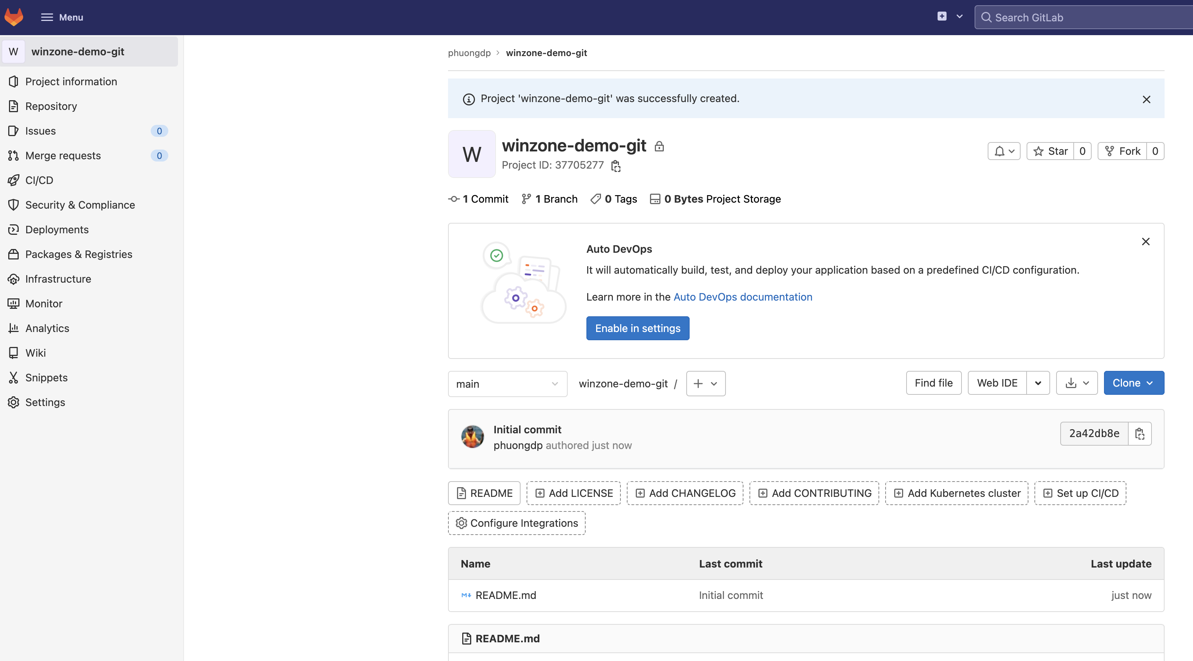1193x661 pixels.
Task: Open the main branch selector dropdown
Action: pos(507,384)
